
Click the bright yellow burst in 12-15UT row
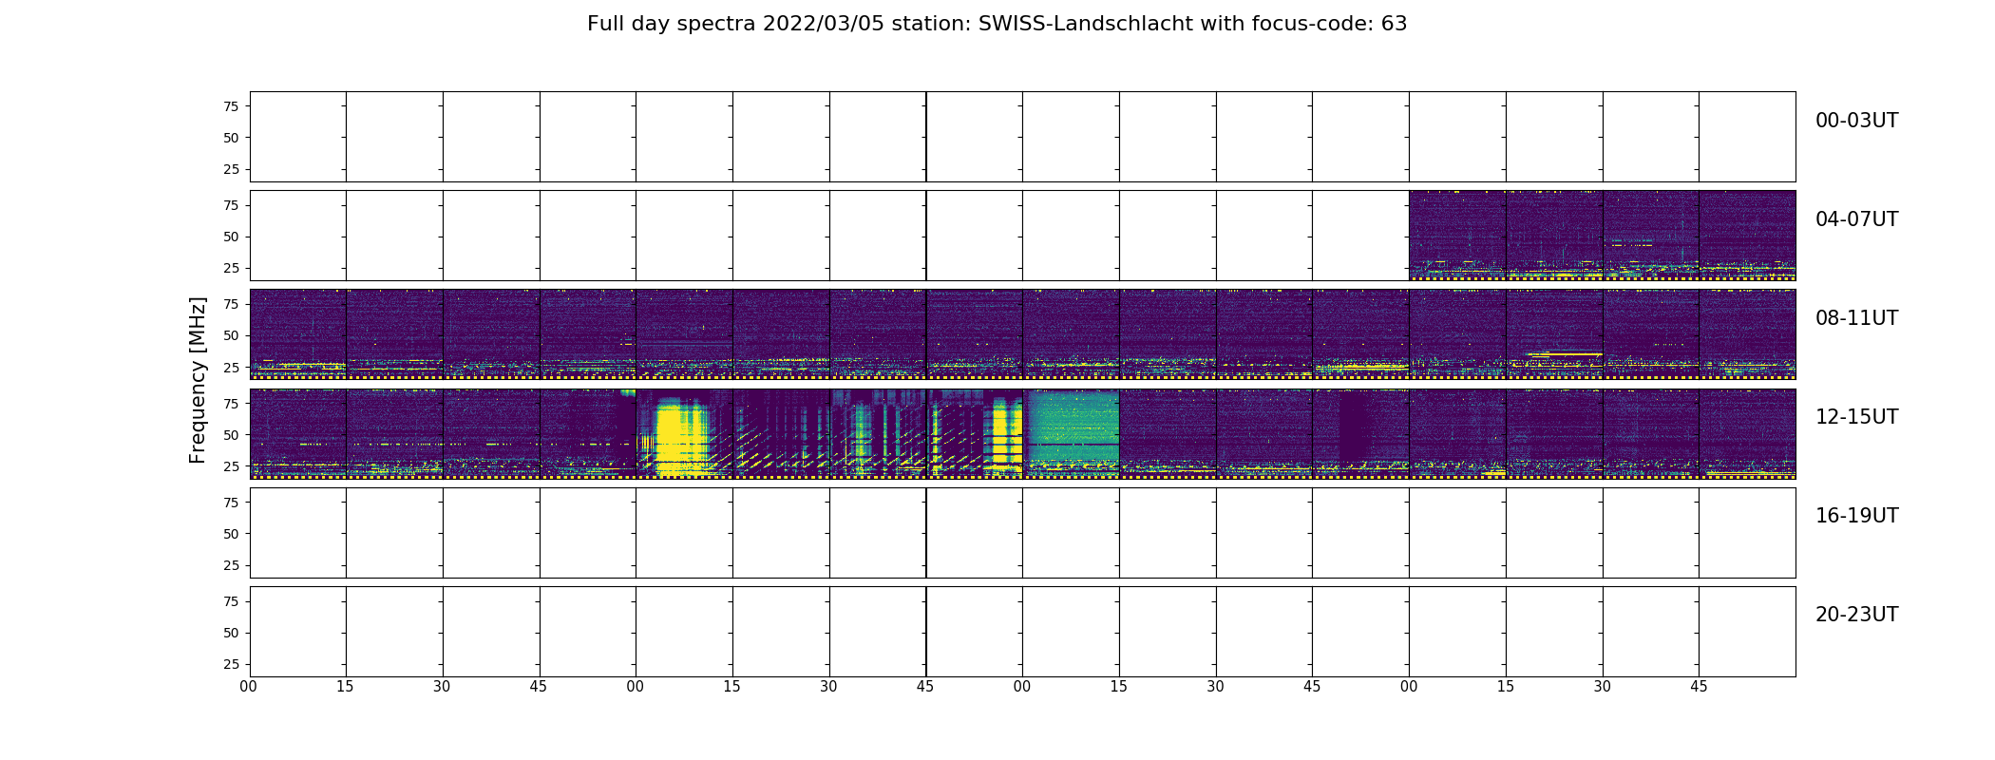682,437
